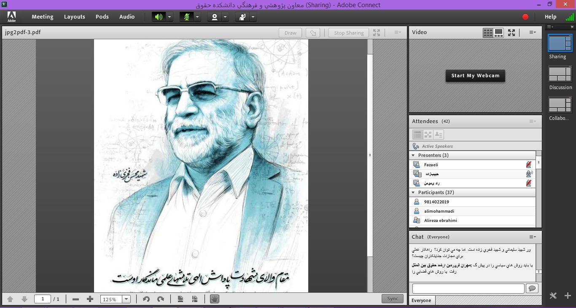
Task: Open the 125% zoom level dropdown
Action: pyautogui.click(x=126, y=299)
